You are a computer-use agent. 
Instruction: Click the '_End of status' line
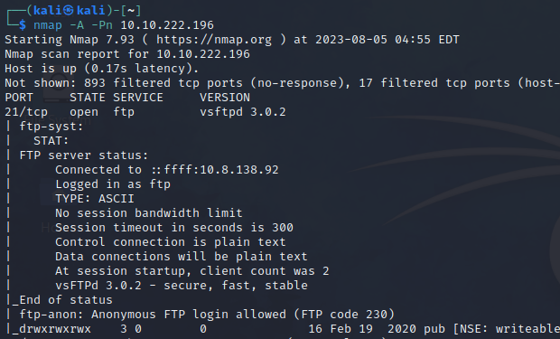click(62, 299)
